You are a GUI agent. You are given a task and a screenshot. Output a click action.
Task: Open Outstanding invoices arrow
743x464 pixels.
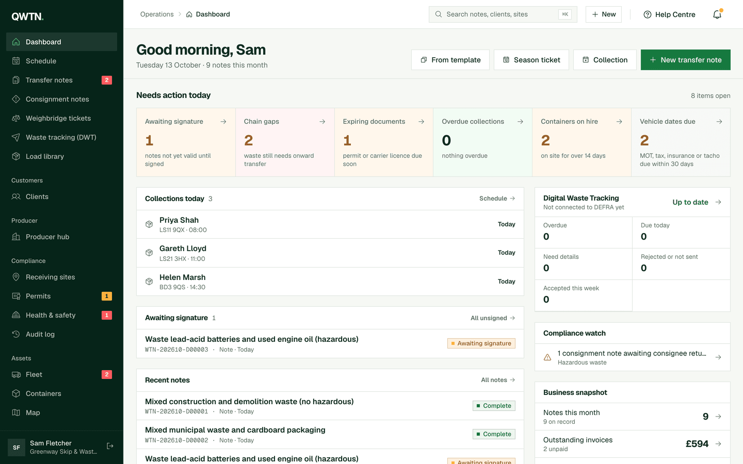(718, 444)
